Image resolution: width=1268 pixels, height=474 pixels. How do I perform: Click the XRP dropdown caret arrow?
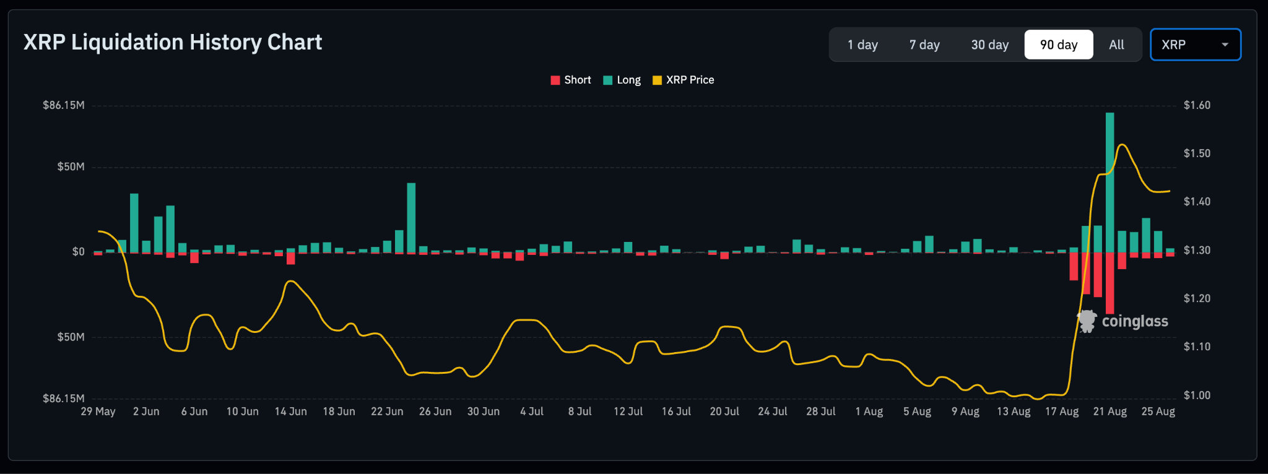click(x=1225, y=45)
